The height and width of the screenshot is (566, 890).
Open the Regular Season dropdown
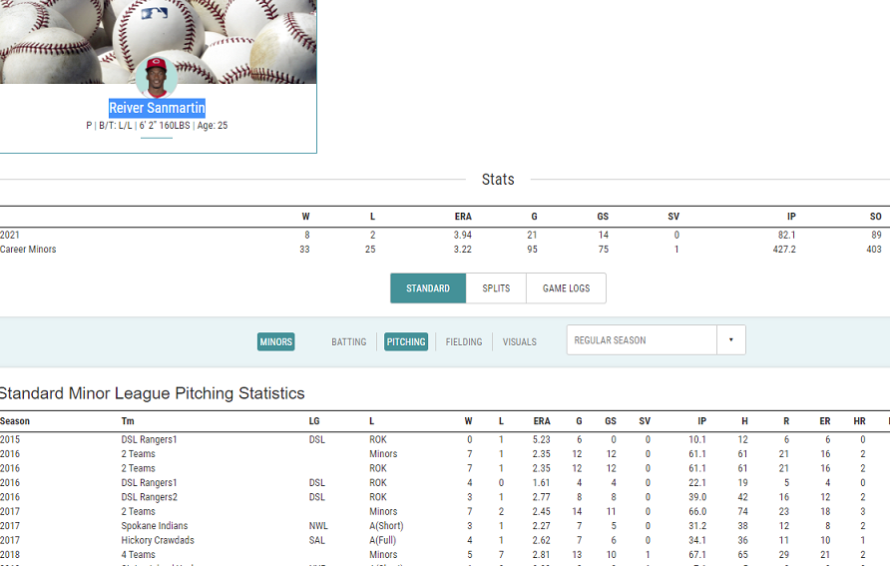642,340
